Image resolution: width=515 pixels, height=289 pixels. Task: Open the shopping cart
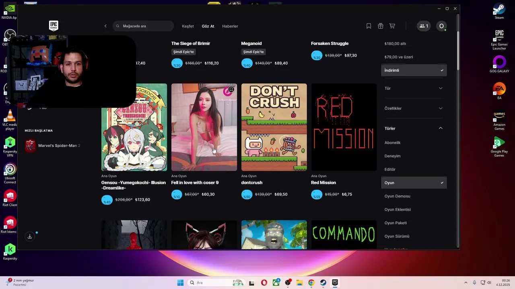coord(392,26)
